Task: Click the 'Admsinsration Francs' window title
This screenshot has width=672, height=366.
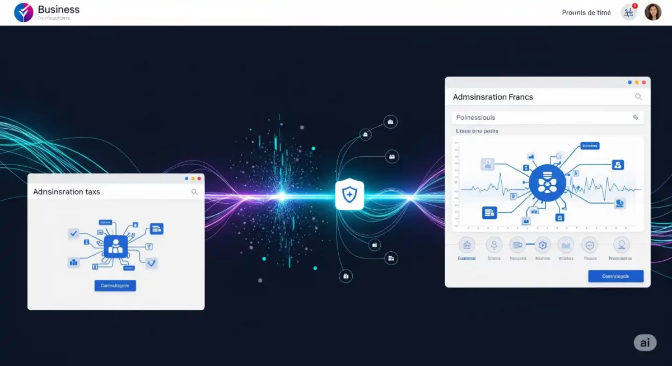Action: coord(493,97)
